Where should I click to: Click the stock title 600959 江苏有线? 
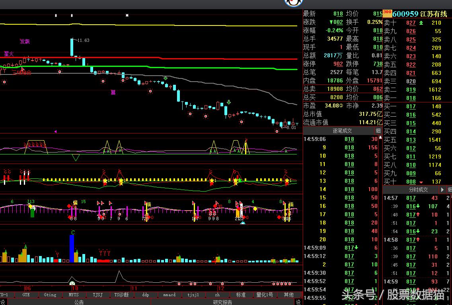pos(420,14)
